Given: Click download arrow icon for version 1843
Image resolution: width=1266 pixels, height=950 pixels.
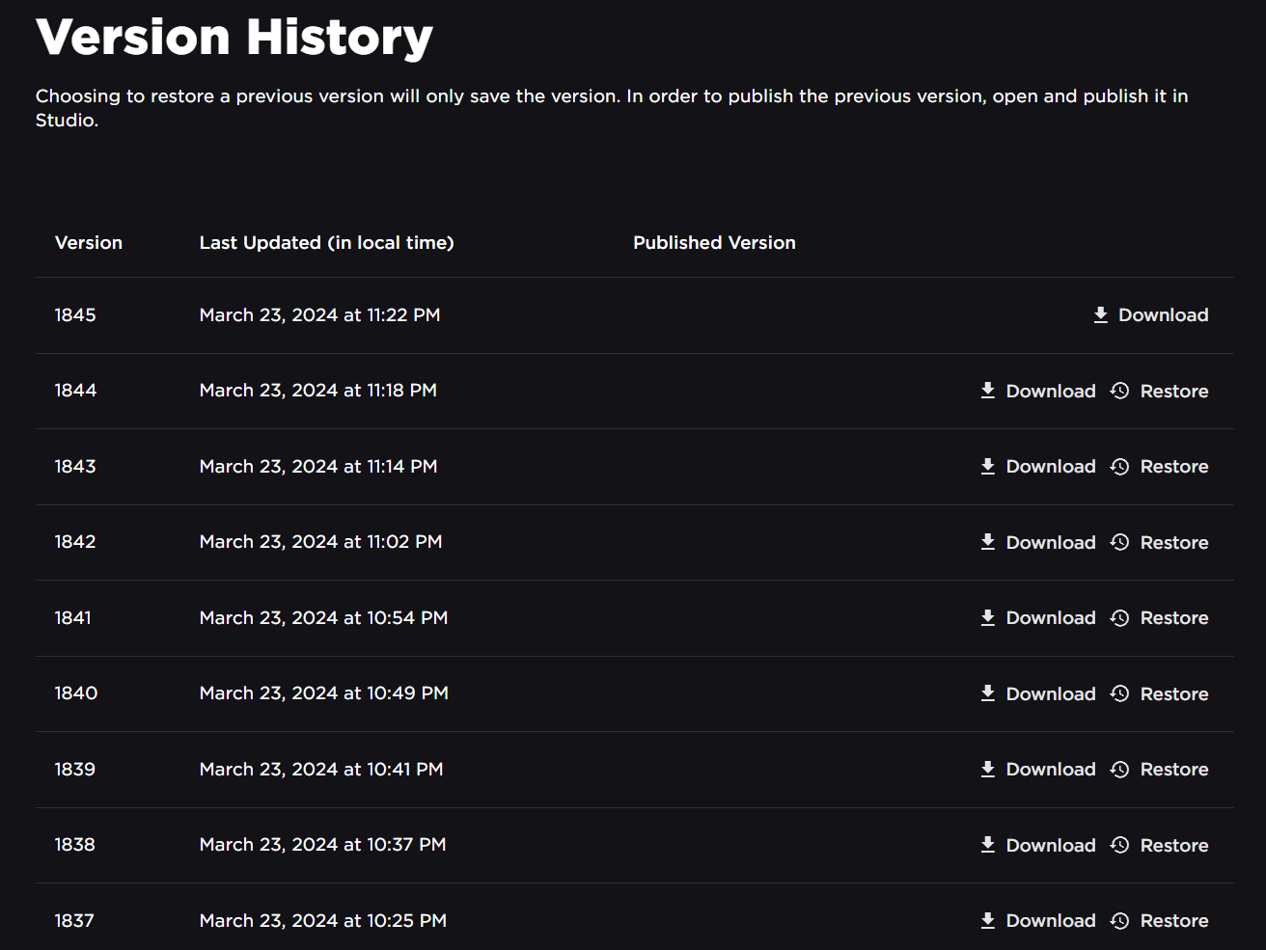Looking at the screenshot, I should point(987,467).
